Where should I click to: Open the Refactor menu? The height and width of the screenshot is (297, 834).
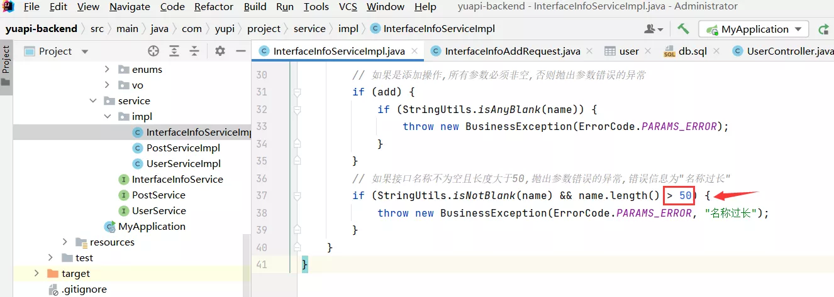tap(214, 7)
